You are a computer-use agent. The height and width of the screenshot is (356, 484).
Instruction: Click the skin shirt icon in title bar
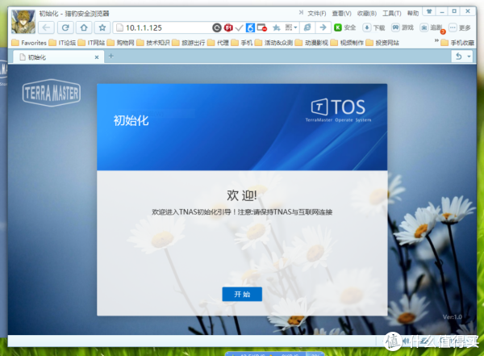pos(429,11)
